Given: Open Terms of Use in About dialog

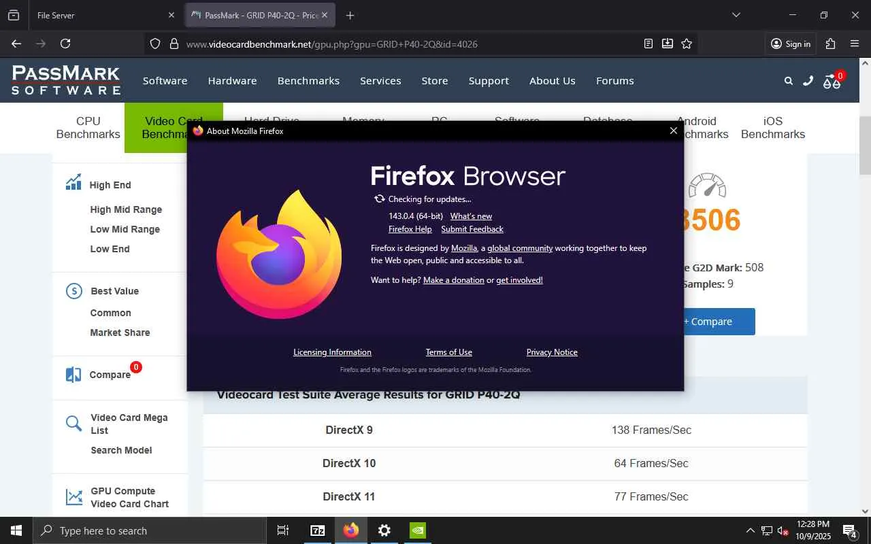Looking at the screenshot, I should pyautogui.click(x=448, y=352).
